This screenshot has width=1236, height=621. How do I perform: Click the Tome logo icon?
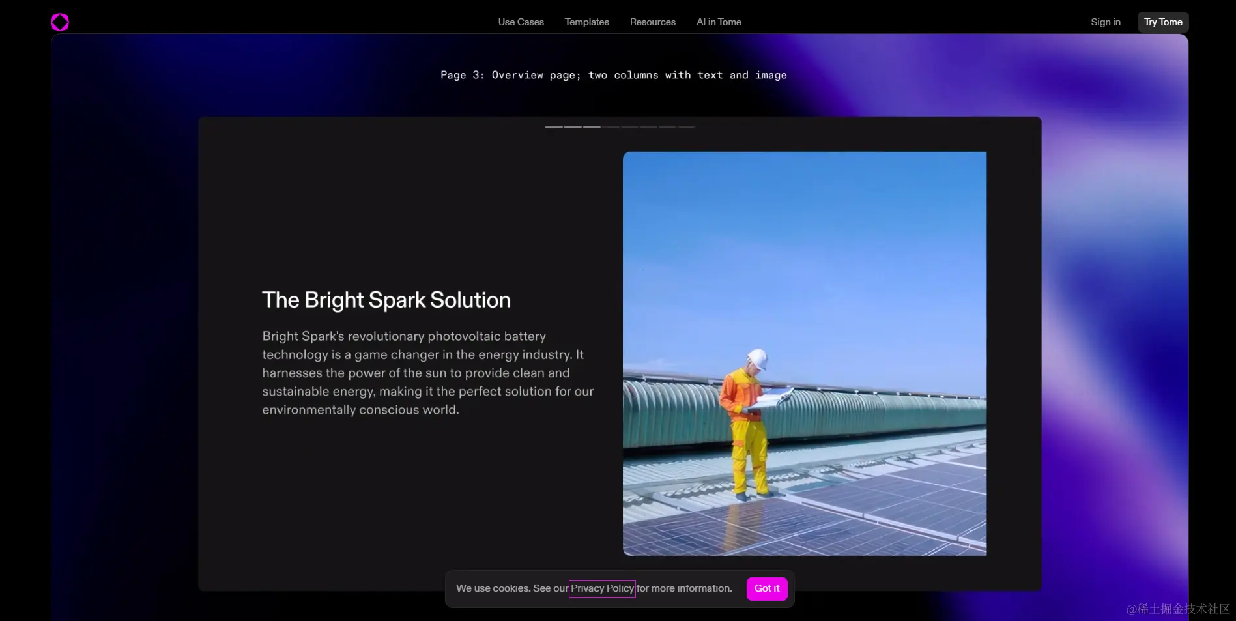tap(60, 22)
